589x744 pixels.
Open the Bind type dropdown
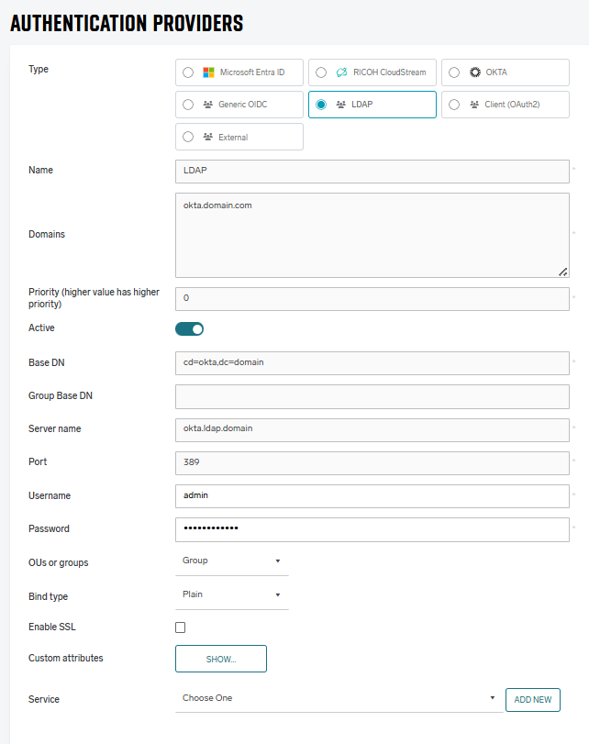279,595
